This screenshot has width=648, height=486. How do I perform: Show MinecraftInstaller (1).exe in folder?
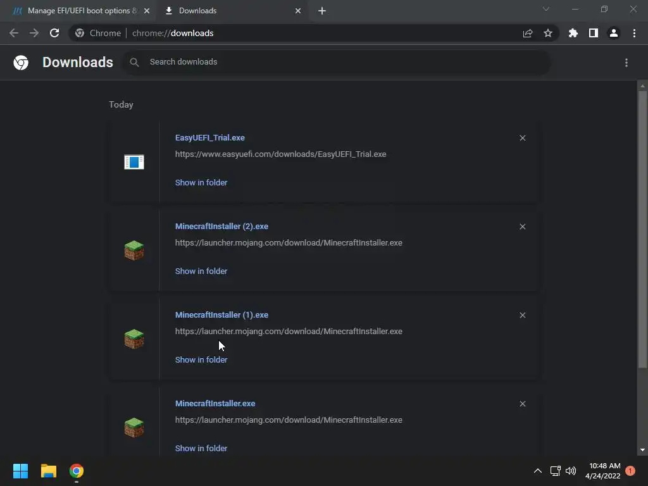[201, 360]
